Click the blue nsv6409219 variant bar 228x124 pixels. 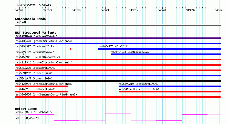(170, 86)
